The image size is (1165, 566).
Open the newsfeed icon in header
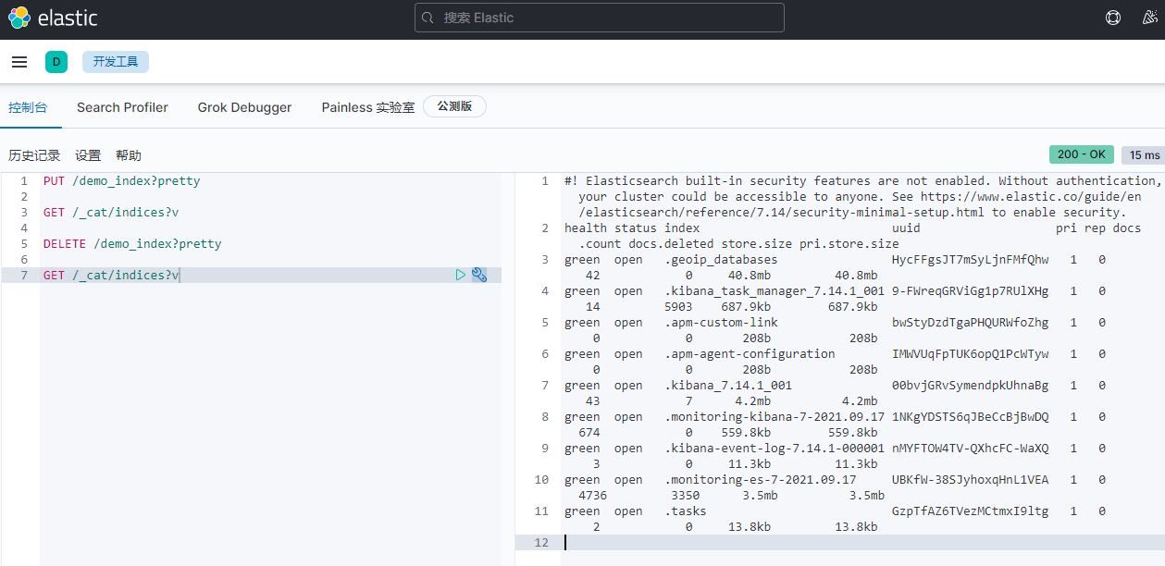tap(1149, 18)
